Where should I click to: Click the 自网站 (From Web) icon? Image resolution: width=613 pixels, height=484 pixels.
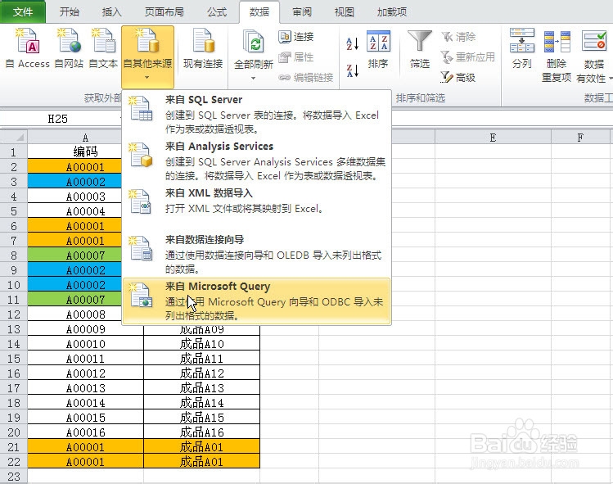[69, 47]
